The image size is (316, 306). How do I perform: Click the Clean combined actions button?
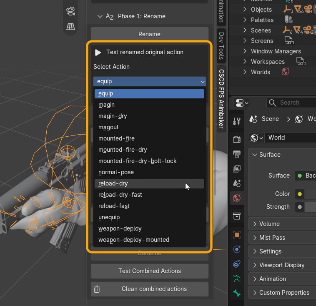pyautogui.click(x=150, y=289)
